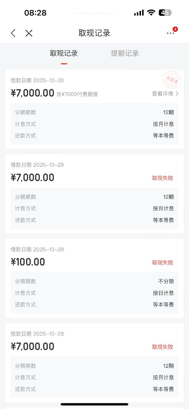189x409 pixels.
Task: Expand details via chevron beside 查看详情
Action: pos(177,94)
